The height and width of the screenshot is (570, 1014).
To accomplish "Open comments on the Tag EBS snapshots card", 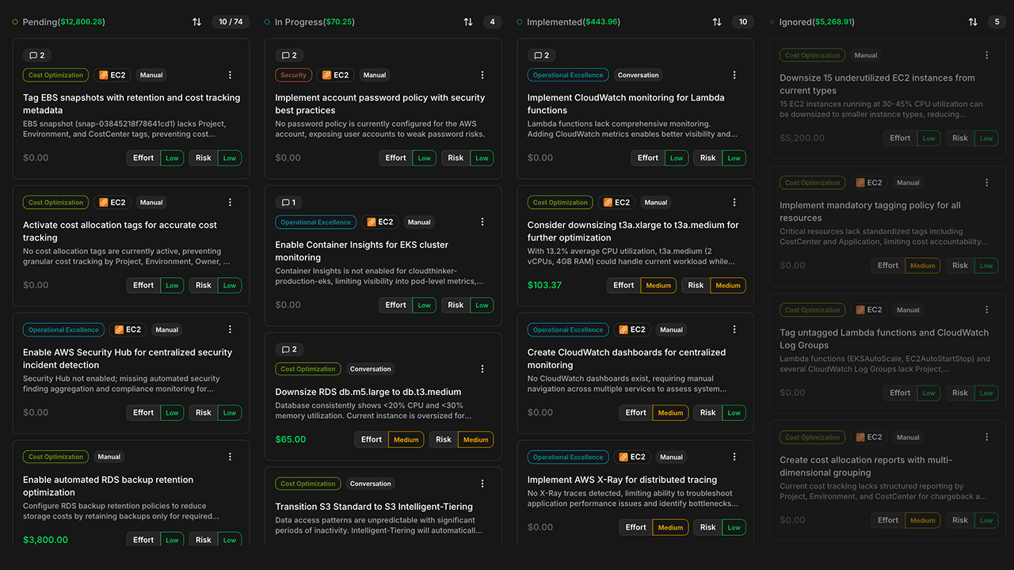I will [36, 55].
